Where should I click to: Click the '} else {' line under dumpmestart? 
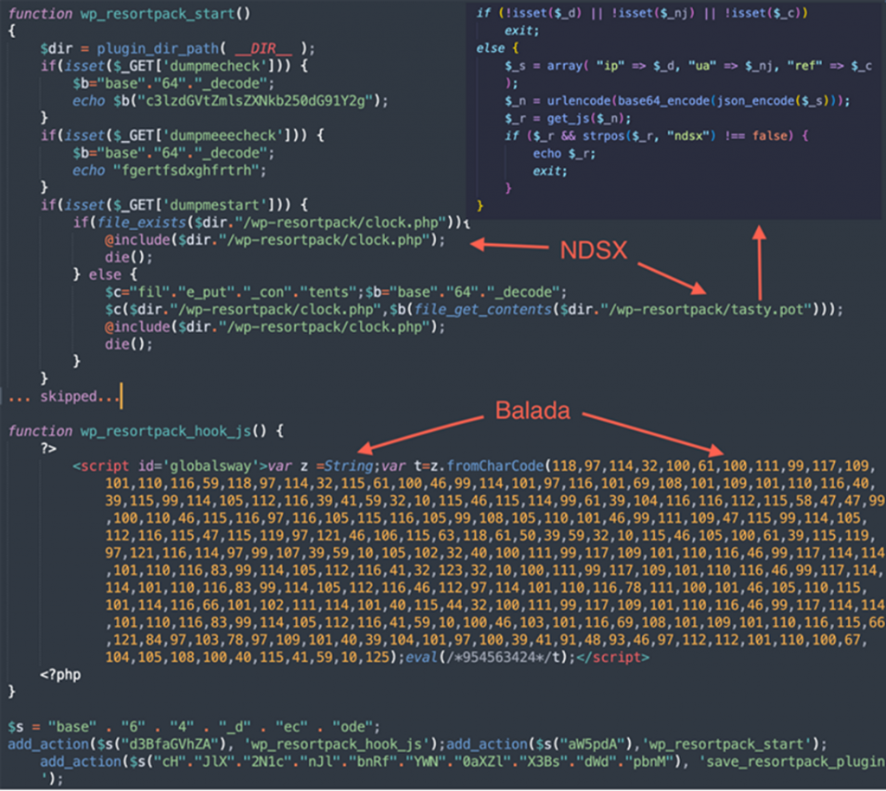[105, 274]
